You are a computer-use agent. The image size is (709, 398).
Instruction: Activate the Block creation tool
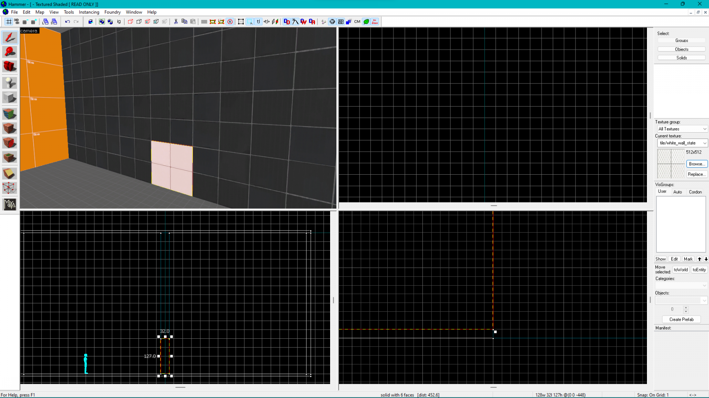pos(10,97)
